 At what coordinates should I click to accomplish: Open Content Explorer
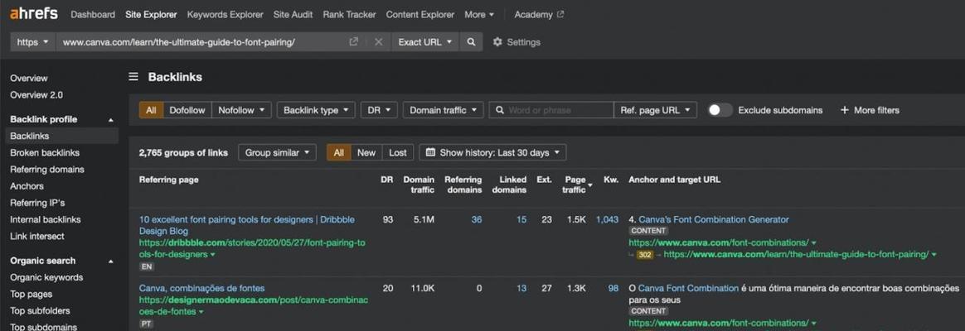point(420,14)
